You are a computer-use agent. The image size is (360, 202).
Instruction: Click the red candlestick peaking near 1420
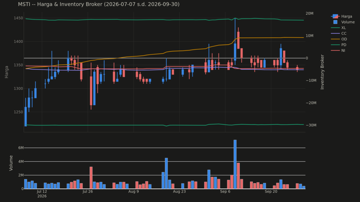(x=238, y=40)
